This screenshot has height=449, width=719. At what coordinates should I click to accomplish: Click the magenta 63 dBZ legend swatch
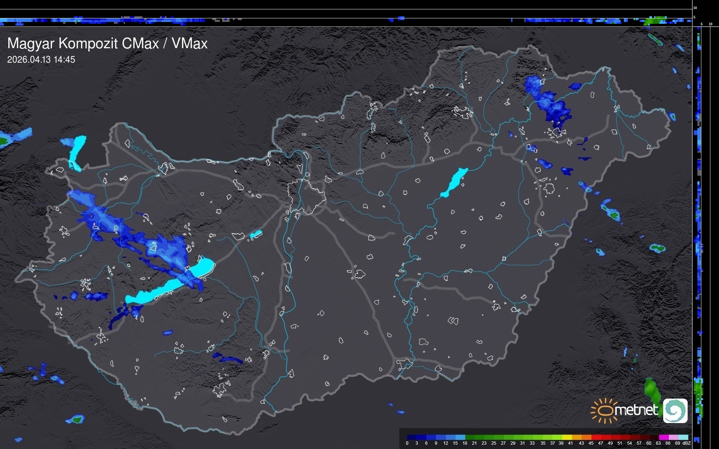click(663, 437)
